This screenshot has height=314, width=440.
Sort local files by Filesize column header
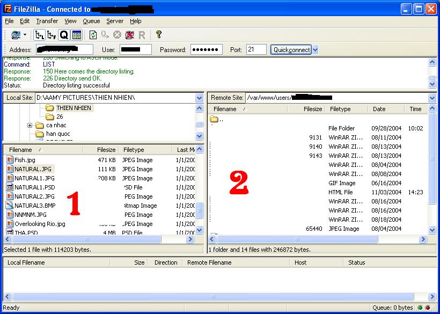click(101, 150)
